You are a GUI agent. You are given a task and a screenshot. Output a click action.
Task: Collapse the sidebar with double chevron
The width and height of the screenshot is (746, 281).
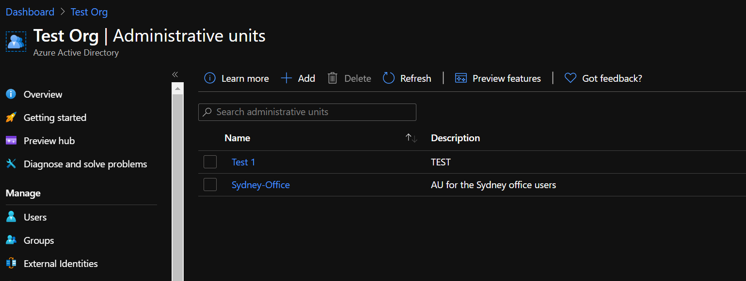pos(175,74)
